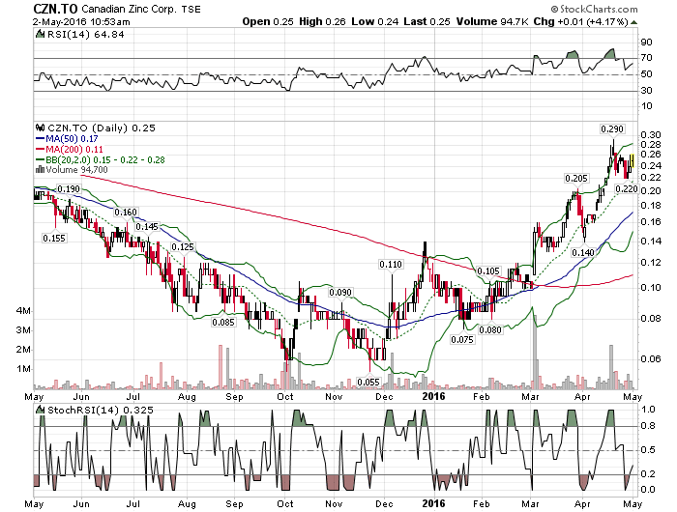Click the 0.290 peak price label
The height and width of the screenshot is (512, 677).
point(612,129)
